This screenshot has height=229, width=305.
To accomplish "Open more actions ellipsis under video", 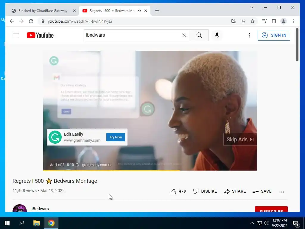I will pyautogui.click(x=282, y=192).
